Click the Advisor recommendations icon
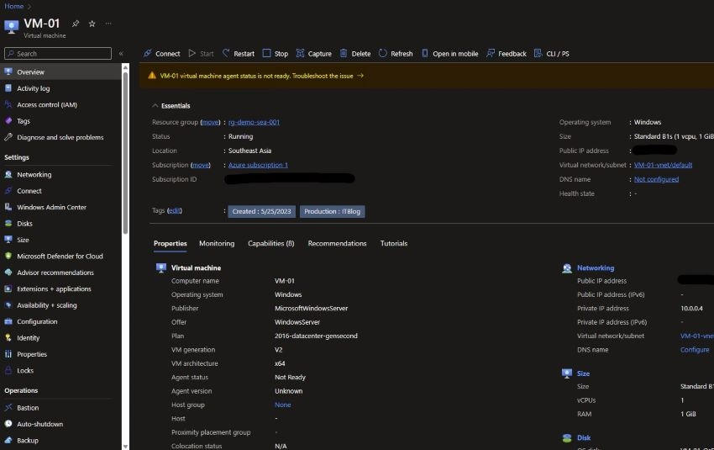Screen dimensions: 714x450 pos(8,273)
